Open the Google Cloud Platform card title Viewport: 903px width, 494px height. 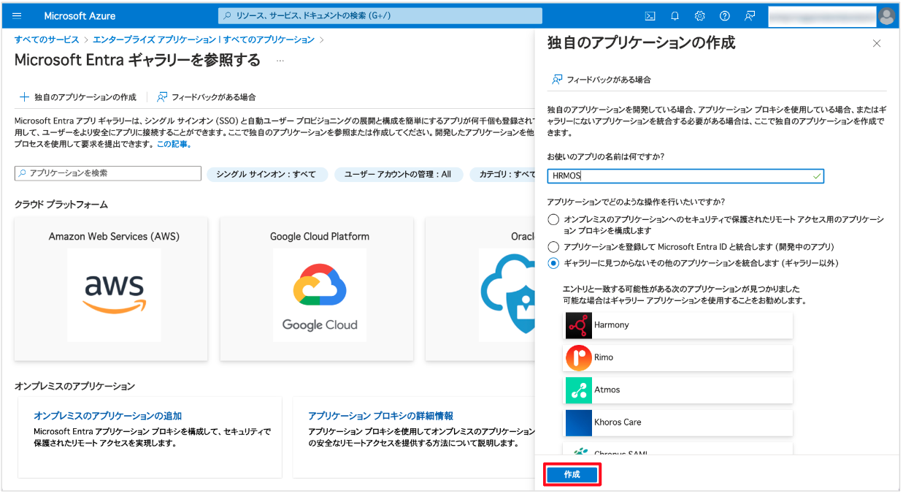[320, 237]
